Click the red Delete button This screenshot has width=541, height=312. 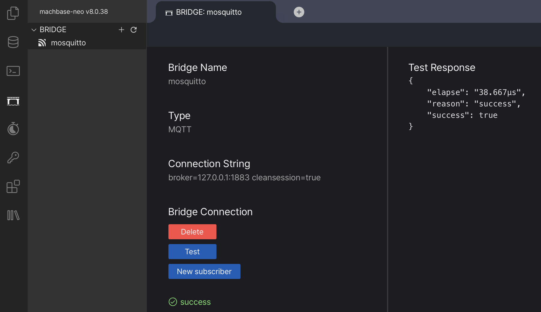point(192,232)
